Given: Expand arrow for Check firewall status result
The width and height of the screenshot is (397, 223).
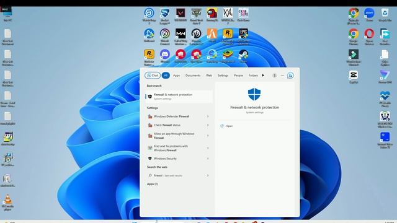Looking at the screenshot, I should [208, 125].
